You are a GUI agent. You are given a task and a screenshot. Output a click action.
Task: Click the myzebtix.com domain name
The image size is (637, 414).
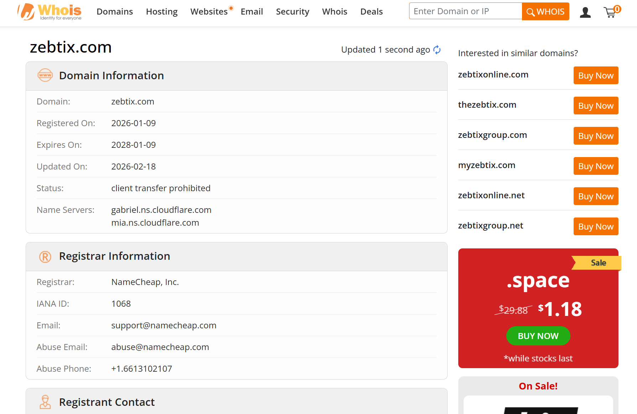click(487, 165)
